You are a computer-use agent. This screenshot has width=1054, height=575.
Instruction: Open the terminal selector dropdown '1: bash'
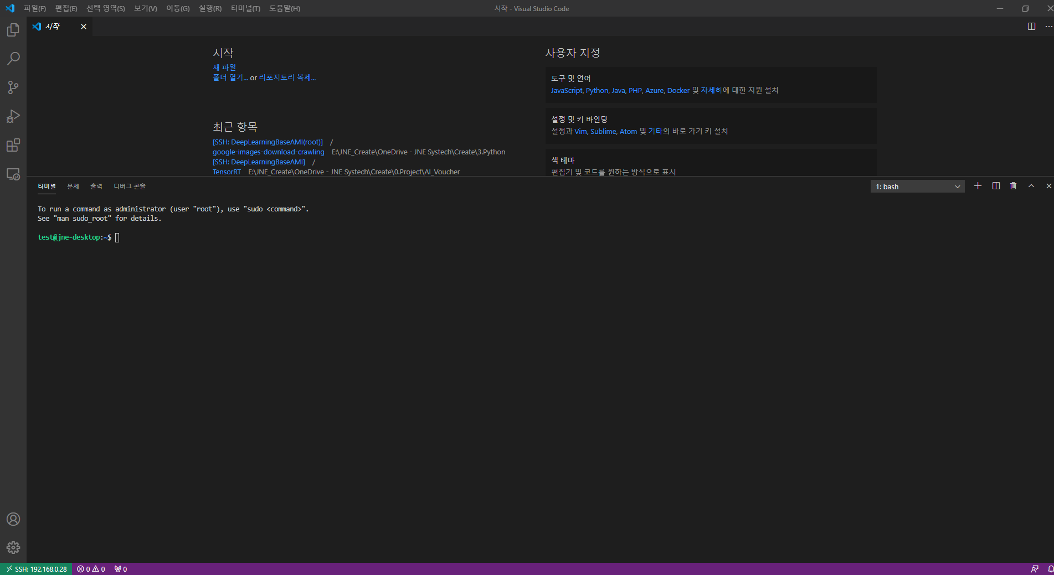click(x=917, y=187)
